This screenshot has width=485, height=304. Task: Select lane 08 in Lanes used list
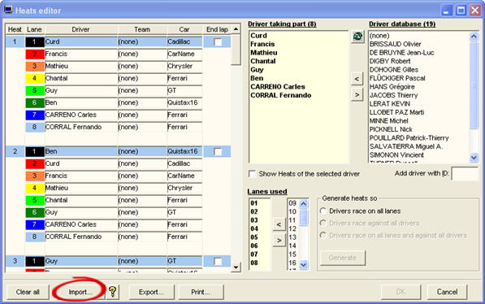254,263
